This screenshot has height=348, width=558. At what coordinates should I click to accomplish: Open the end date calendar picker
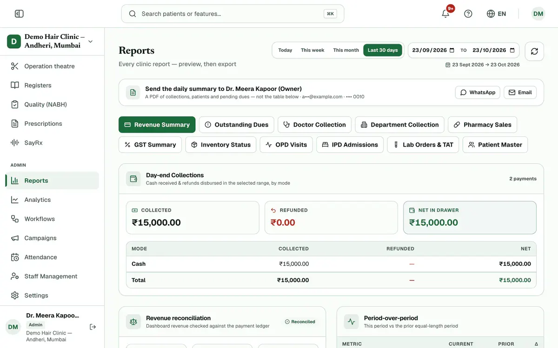(x=512, y=50)
